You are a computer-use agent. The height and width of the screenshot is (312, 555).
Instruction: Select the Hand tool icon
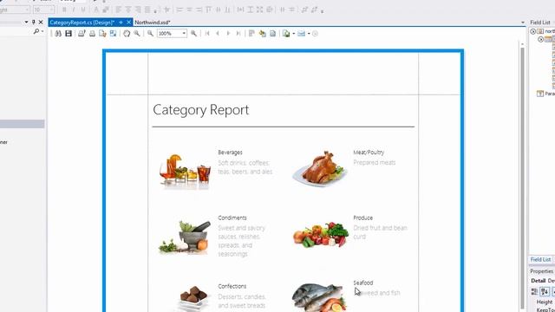[127, 34]
